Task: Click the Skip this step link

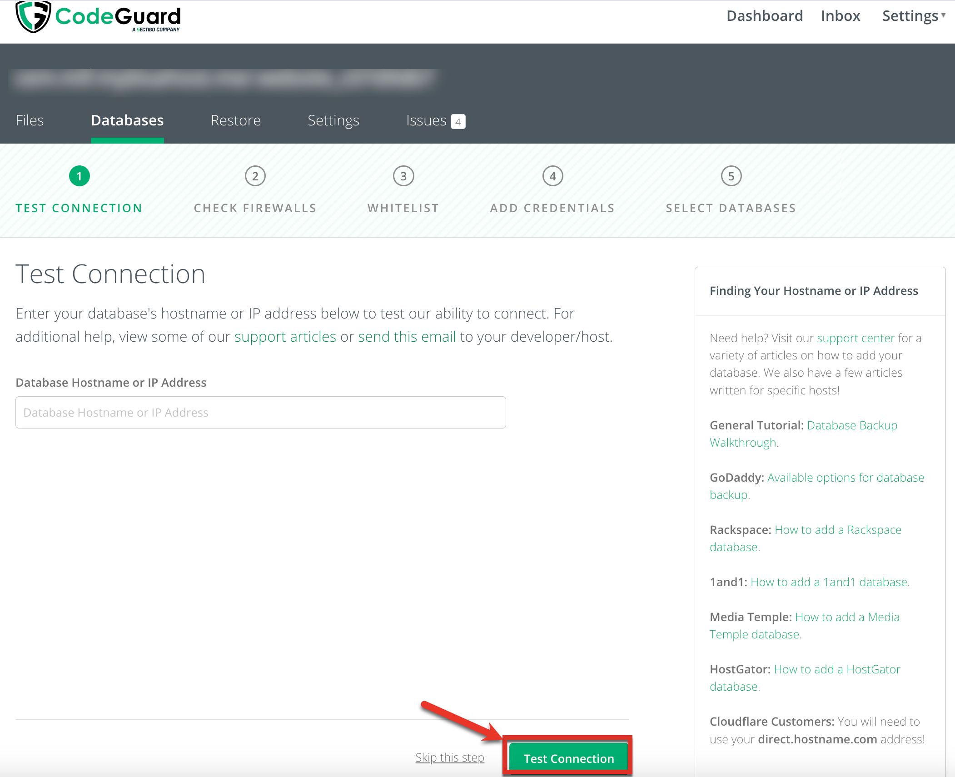Action: [450, 757]
